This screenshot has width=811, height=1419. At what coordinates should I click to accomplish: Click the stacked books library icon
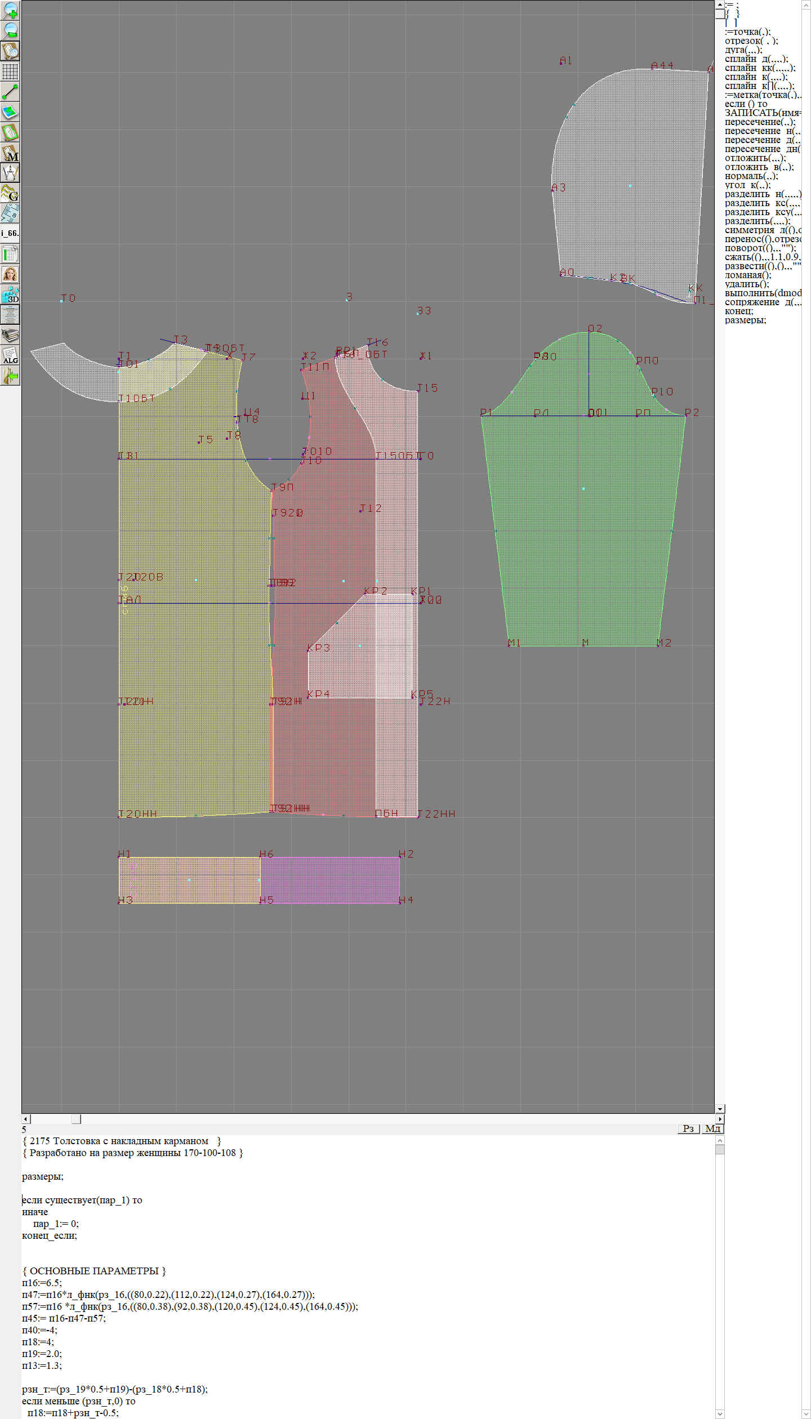[x=10, y=336]
